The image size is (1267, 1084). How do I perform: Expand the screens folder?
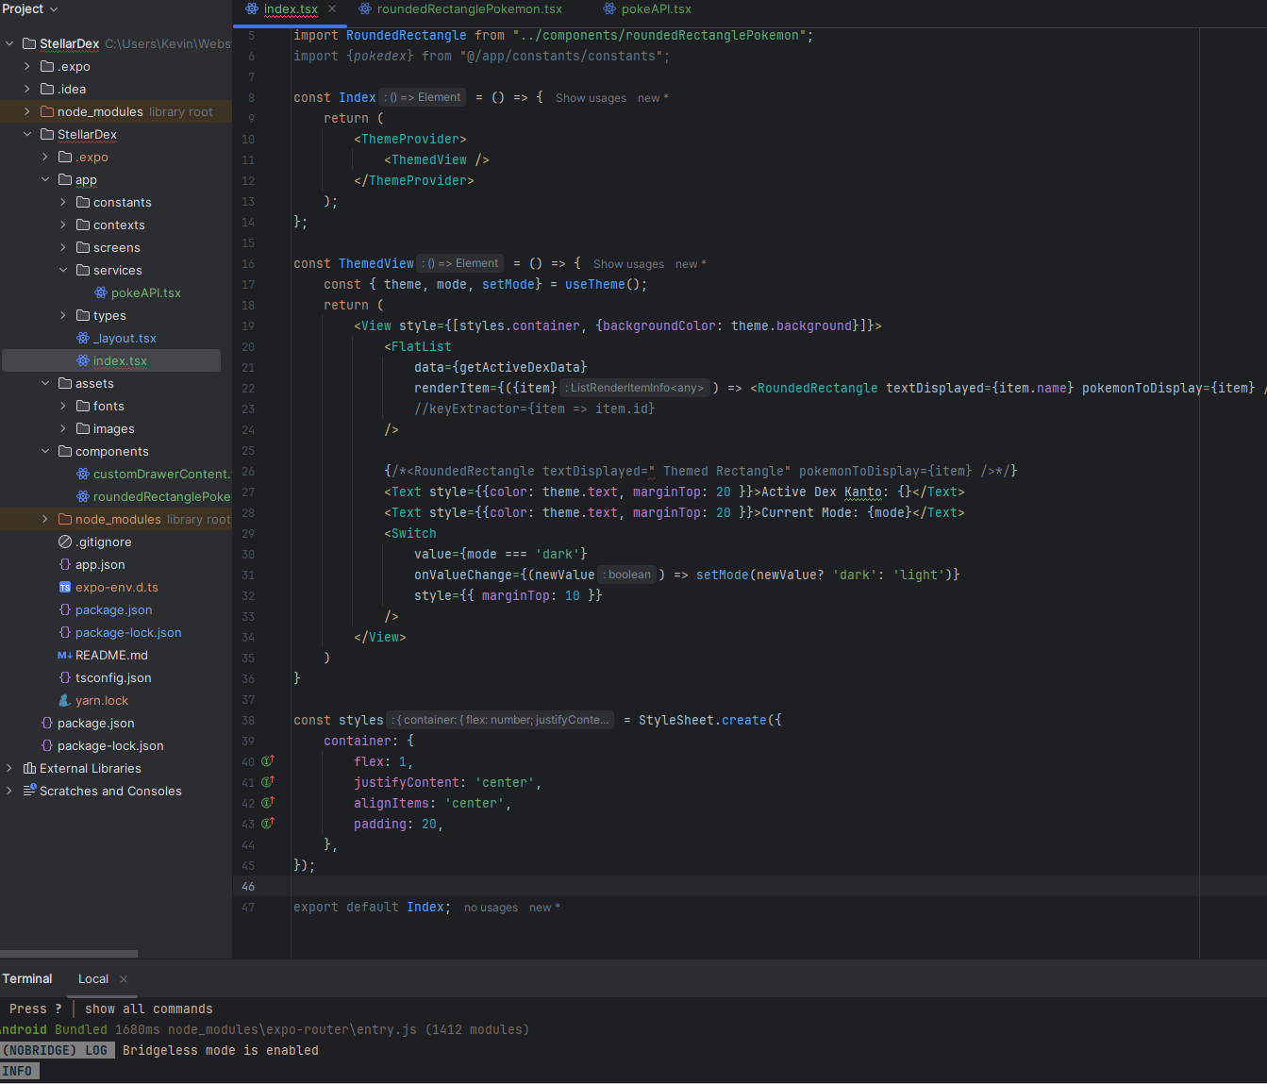(63, 247)
